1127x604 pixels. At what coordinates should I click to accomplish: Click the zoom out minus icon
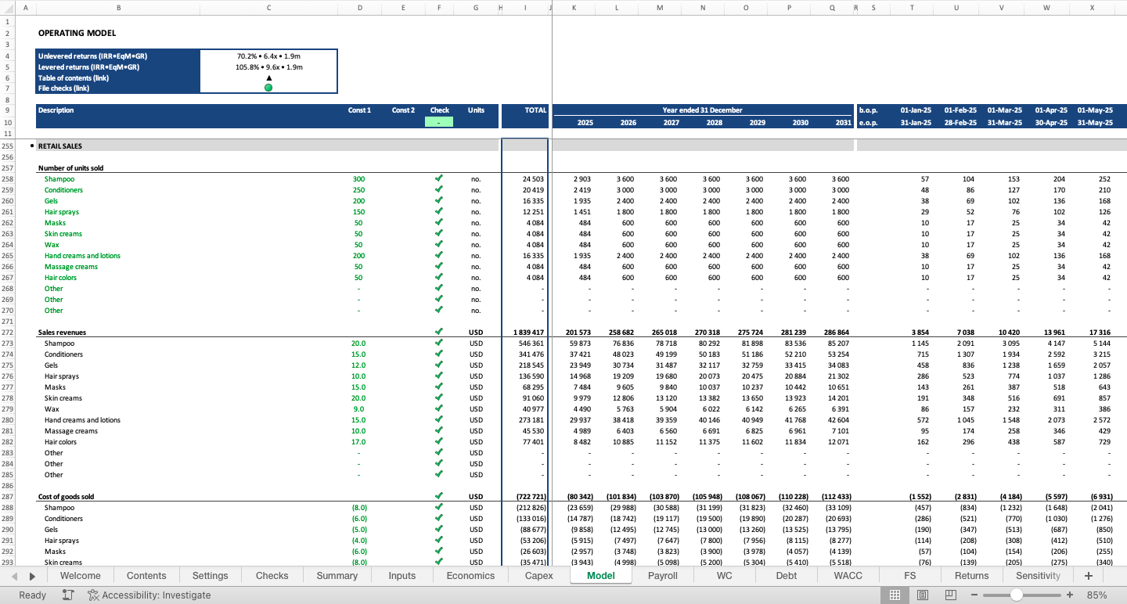974,595
